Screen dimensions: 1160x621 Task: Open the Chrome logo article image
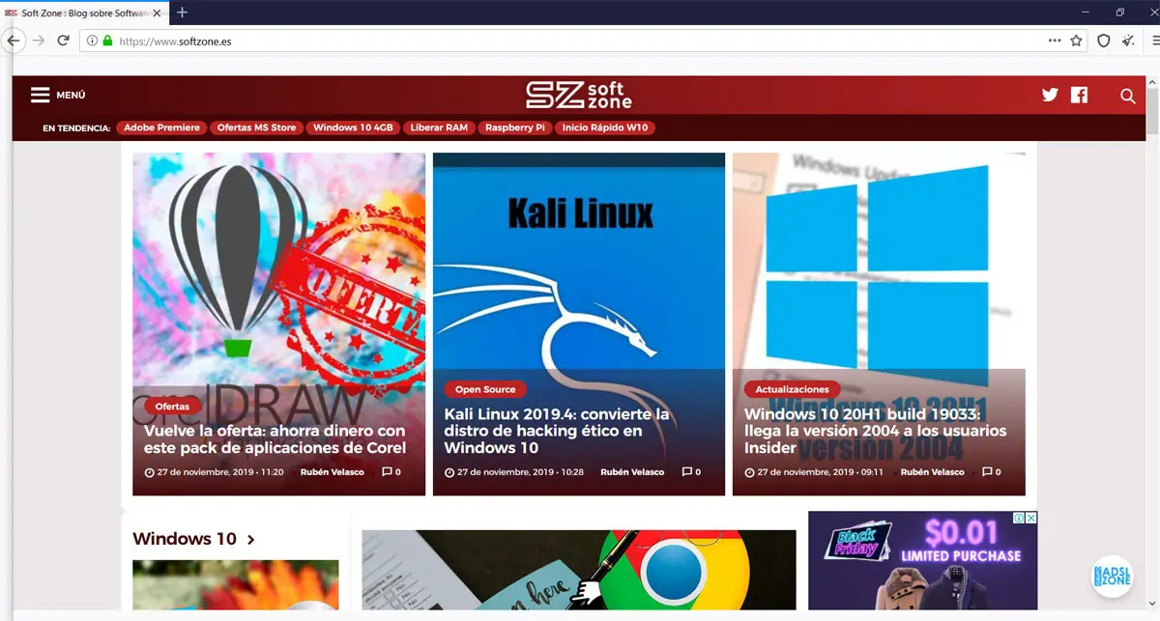[x=578, y=571]
